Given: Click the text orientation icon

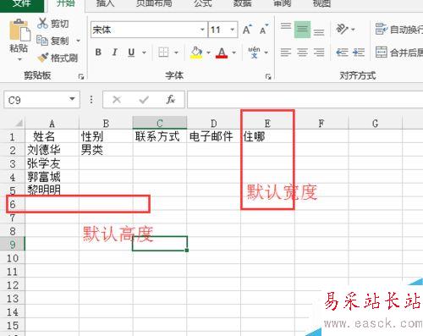Looking at the screenshot, I should pyautogui.click(x=342, y=29).
